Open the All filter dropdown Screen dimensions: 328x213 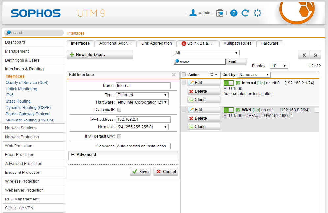pos(206,53)
